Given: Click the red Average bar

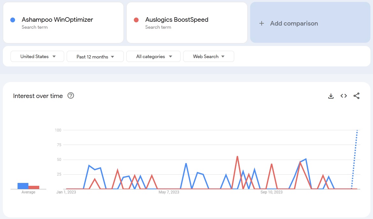Looking at the screenshot, I should (x=34, y=187).
